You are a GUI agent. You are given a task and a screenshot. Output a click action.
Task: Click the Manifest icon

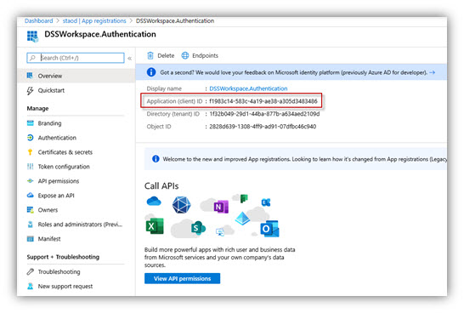[31, 239]
